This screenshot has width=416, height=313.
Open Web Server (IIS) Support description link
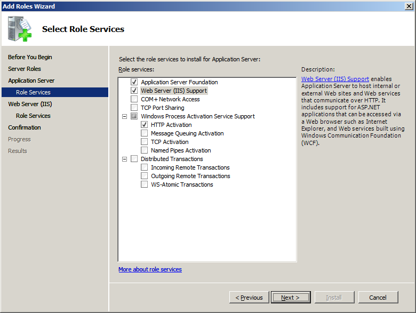[335, 79]
